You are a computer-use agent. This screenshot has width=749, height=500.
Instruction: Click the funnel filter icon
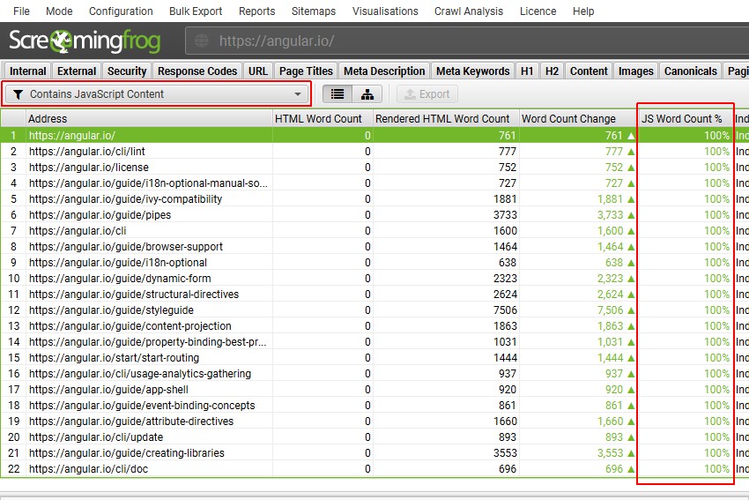tap(18, 94)
